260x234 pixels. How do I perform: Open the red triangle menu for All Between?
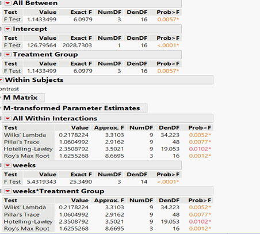pyautogui.click(x=7, y=3)
